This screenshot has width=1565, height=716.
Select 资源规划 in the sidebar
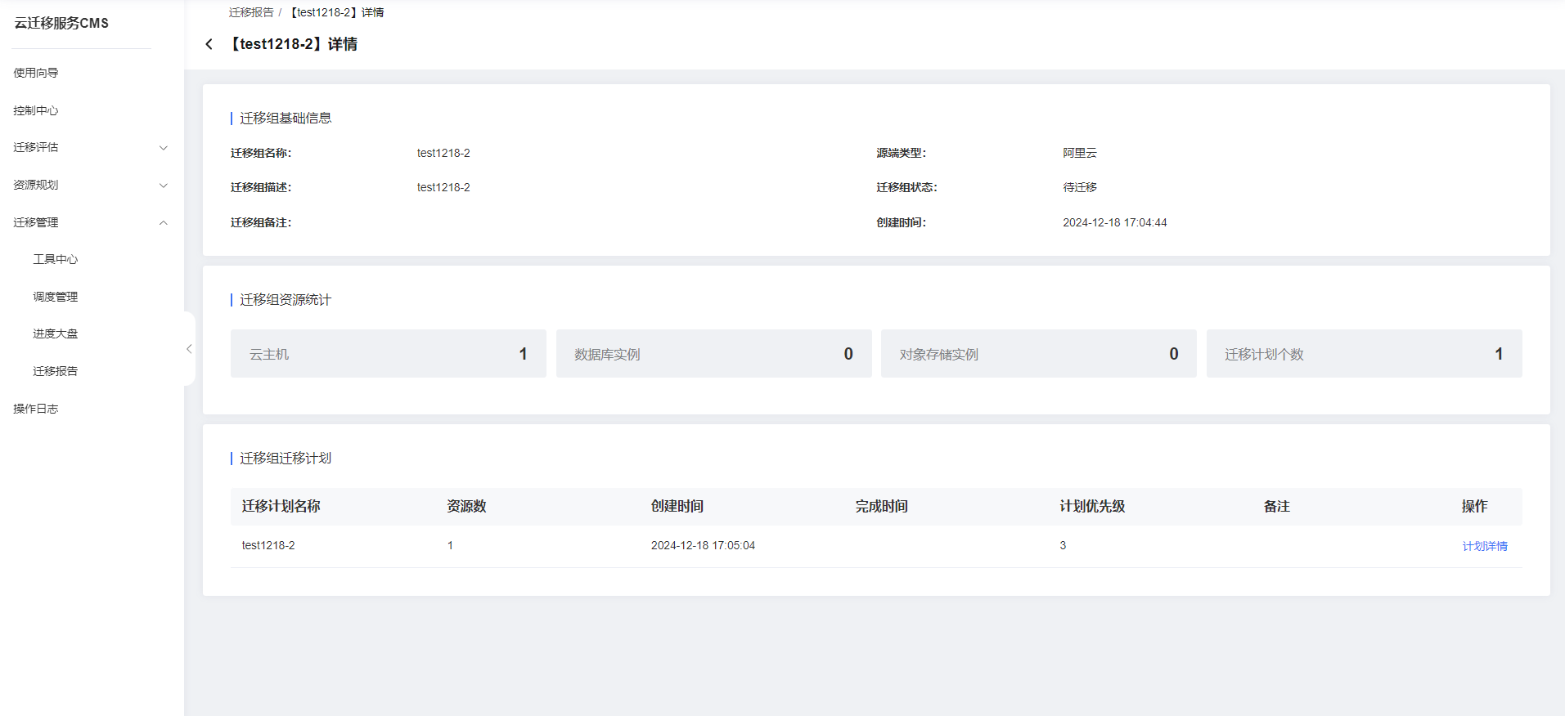[x=36, y=185]
